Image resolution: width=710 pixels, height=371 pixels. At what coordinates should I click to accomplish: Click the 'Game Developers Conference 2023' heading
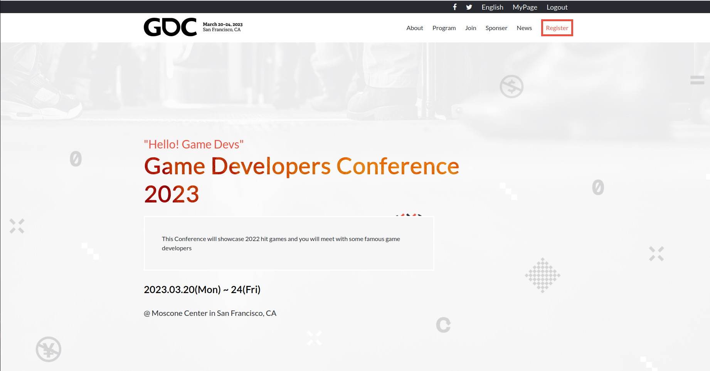[x=301, y=180]
